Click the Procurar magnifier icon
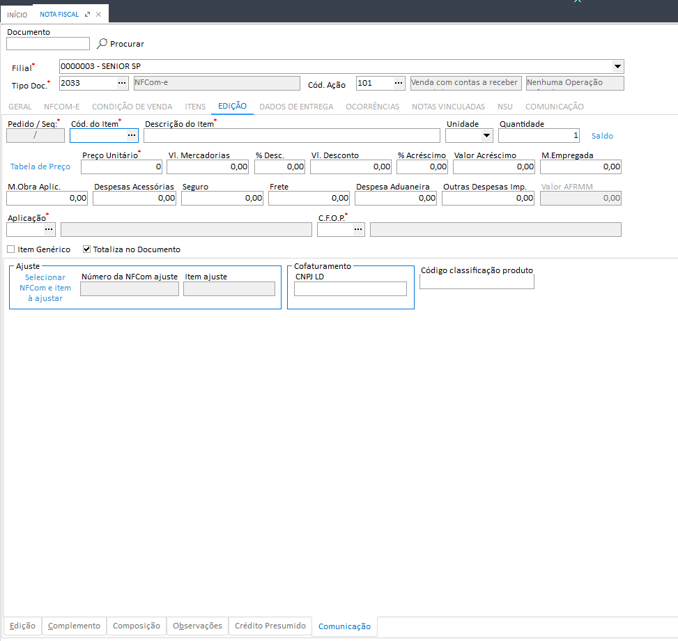The width and height of the screenshot is (678, 641). point(102,43)
